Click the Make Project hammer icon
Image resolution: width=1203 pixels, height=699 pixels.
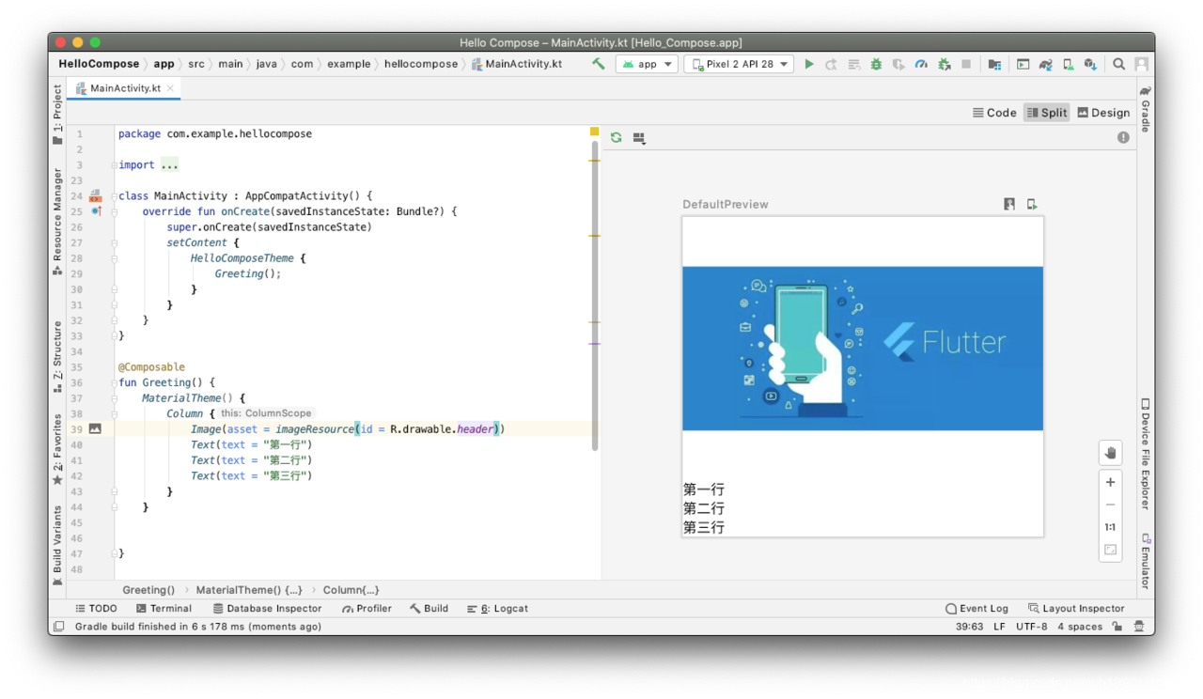click(x=599, y=64)
